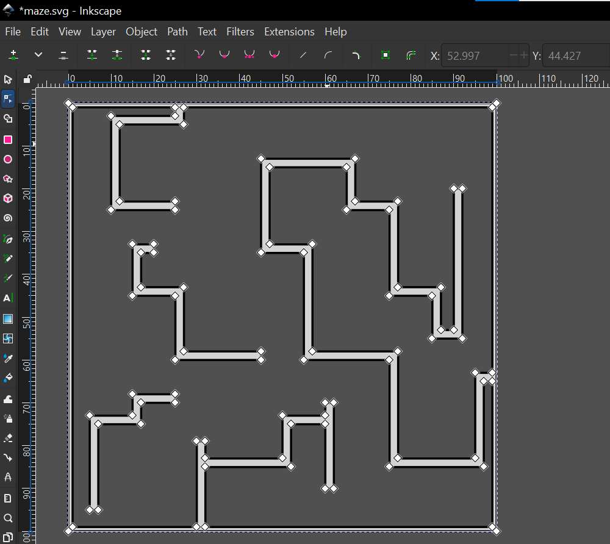Open the Edit menu

click(x=40, y=32)
